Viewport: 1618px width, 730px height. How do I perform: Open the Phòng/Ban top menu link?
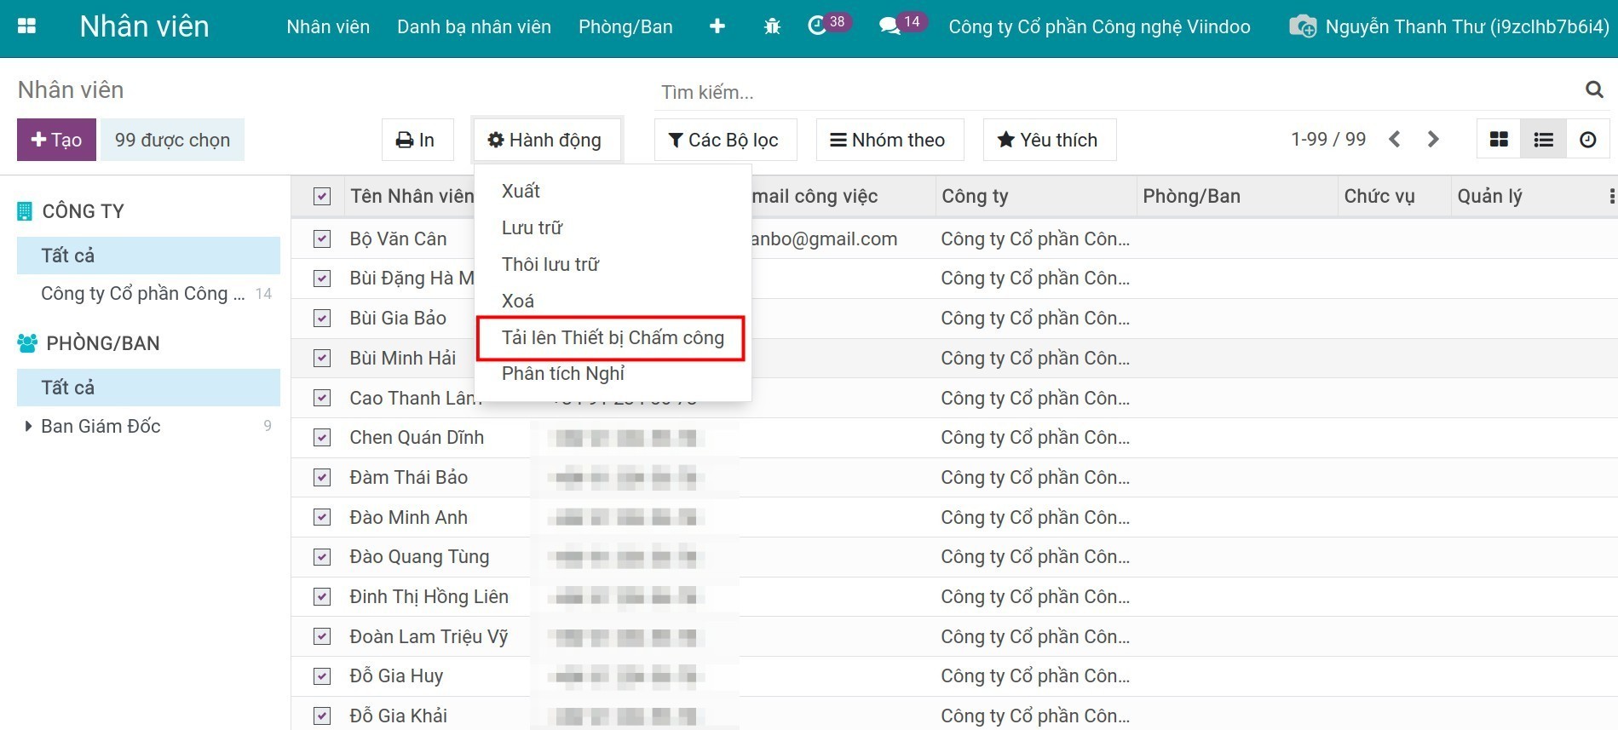[625, 26]
